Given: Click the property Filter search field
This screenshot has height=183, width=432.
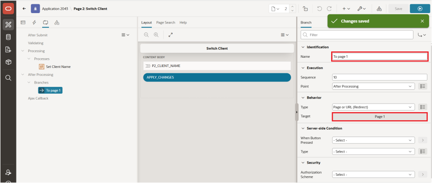Looking at the screenshot, I should [x=357, y=35].
